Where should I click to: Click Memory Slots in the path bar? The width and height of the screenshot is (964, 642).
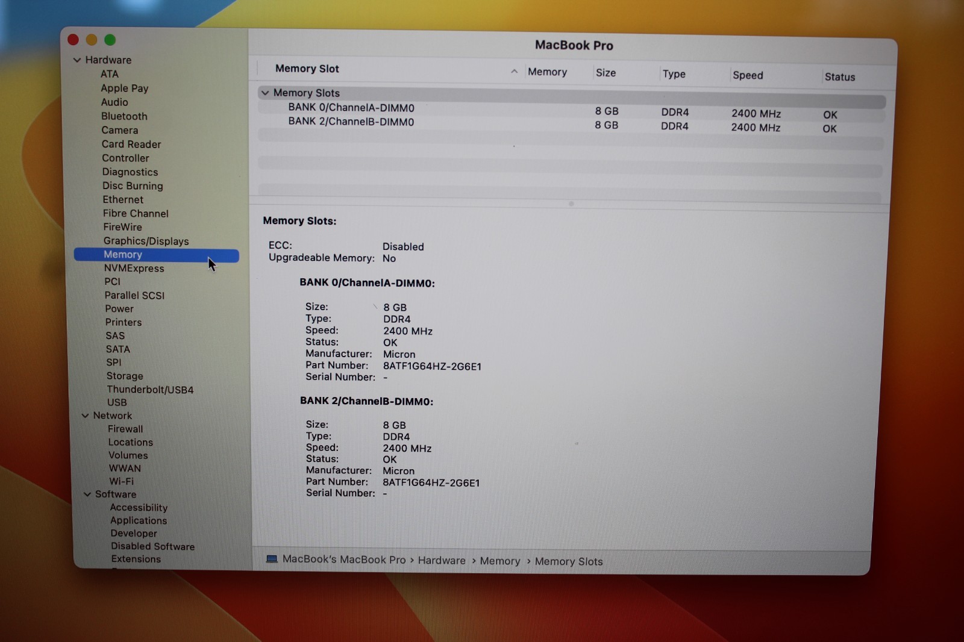click(569, 561)
